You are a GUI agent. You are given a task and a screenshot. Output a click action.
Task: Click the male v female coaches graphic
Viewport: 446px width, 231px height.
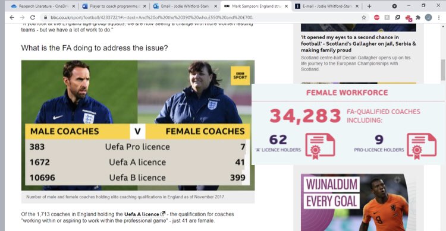tap(138, 125)
